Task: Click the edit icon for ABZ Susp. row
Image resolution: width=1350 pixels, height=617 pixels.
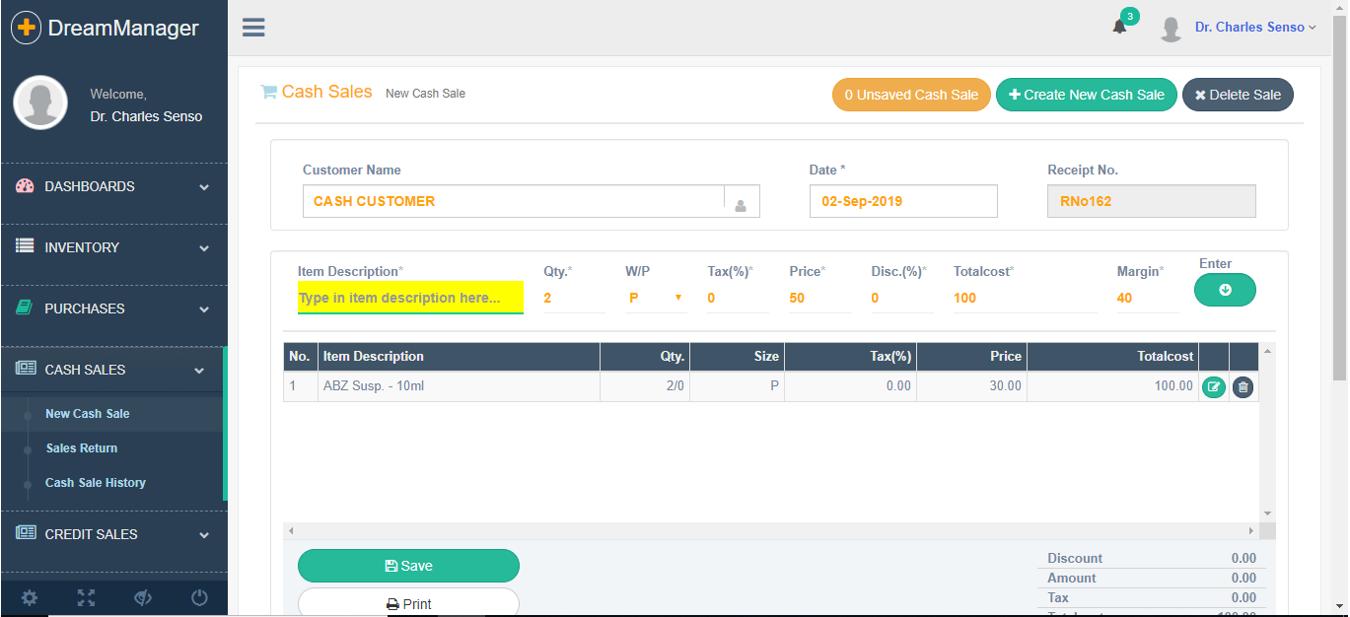Action: pyautogui.click(x=1213, y=387)
